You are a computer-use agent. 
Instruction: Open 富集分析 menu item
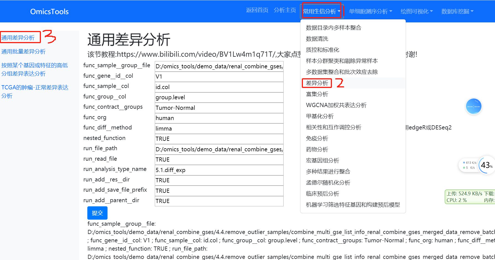coord(353,94)
